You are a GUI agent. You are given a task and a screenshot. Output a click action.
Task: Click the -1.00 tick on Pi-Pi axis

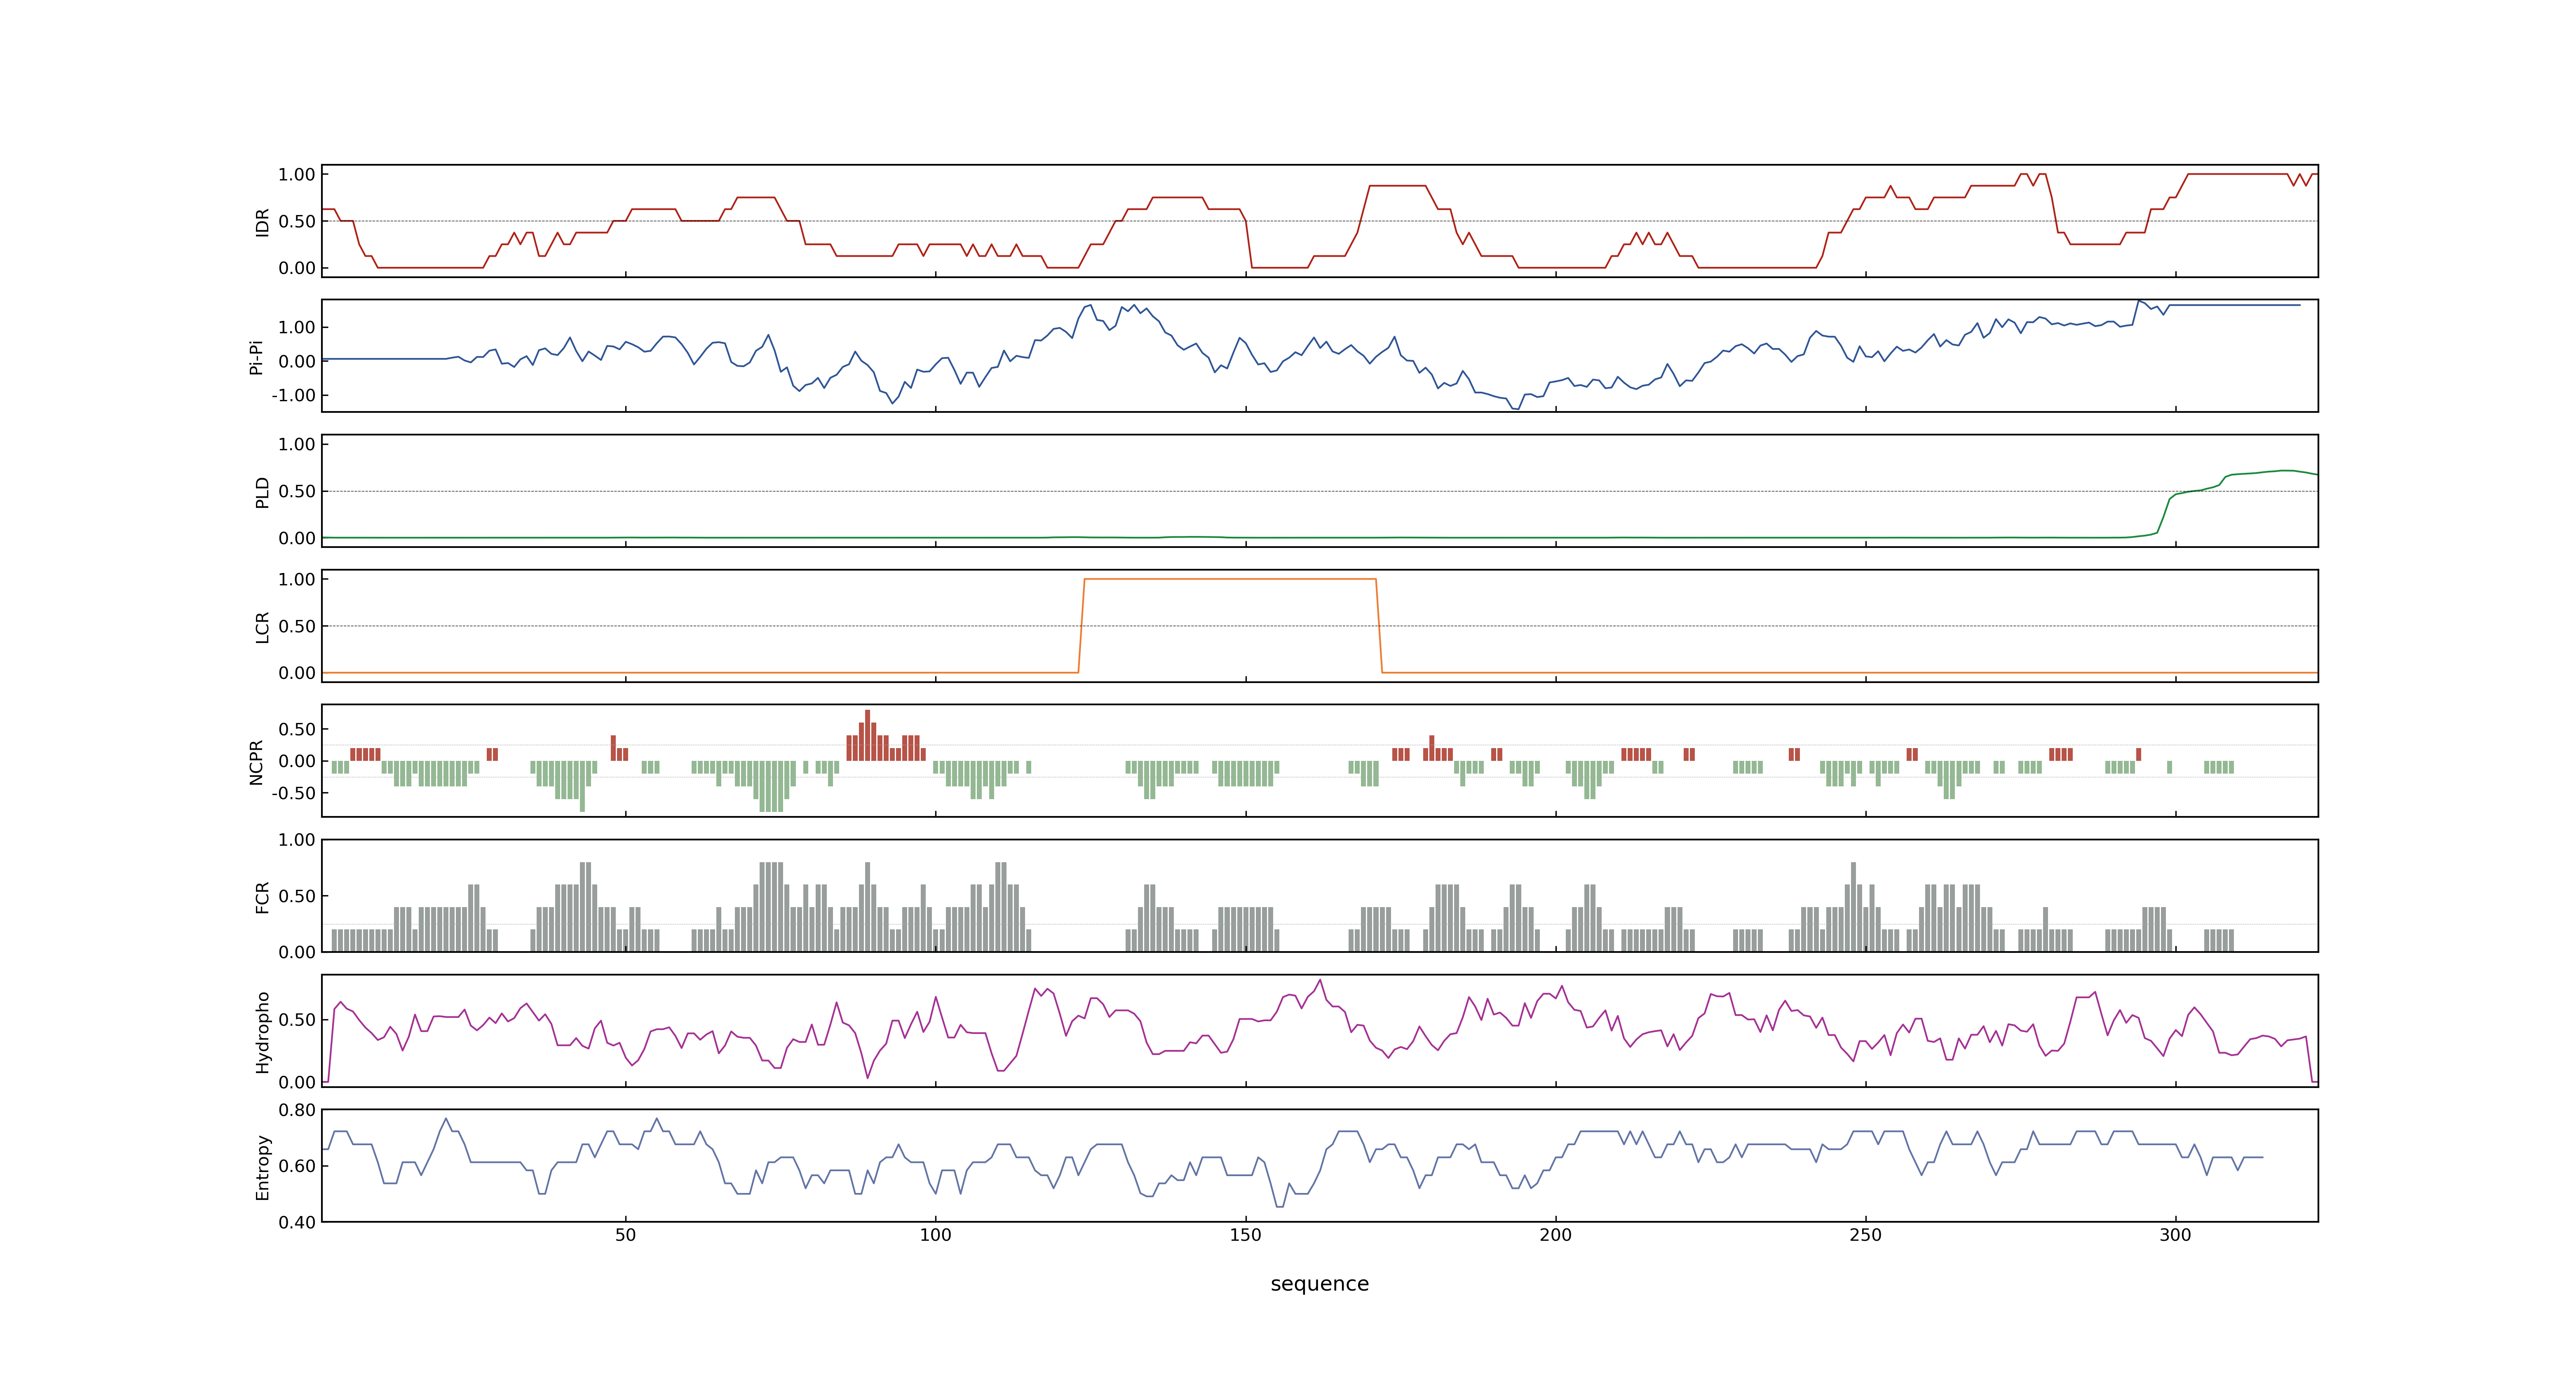coord(293,396)
